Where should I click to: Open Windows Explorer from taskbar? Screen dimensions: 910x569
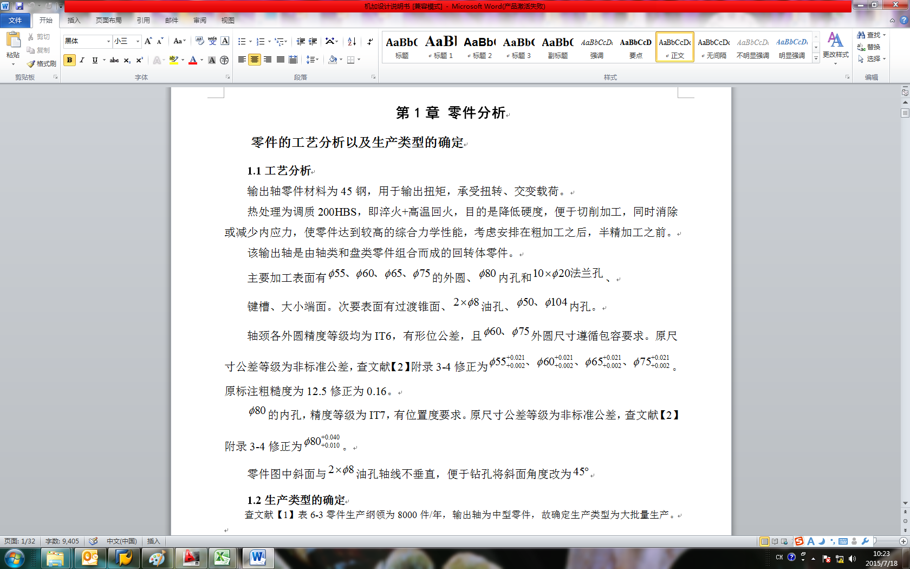[56, 558]
